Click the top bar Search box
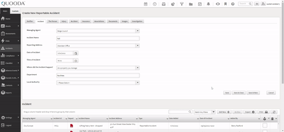Viewport: 284px width, 132px height. point(245,4)
